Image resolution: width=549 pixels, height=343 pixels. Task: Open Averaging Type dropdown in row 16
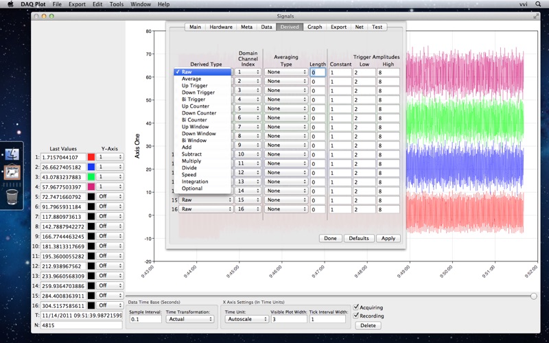pos(286,209)
